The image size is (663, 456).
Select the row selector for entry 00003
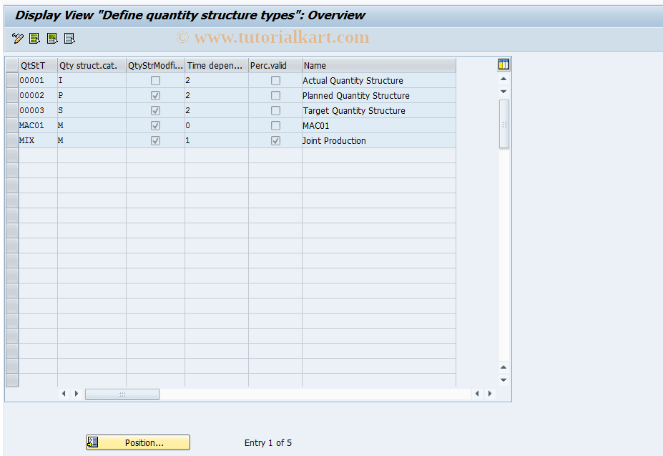point(11,110)
